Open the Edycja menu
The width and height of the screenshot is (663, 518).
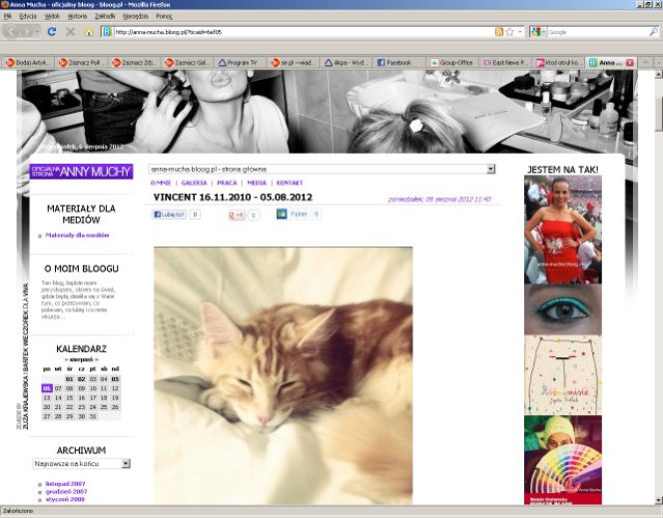[x=28, y=16]
